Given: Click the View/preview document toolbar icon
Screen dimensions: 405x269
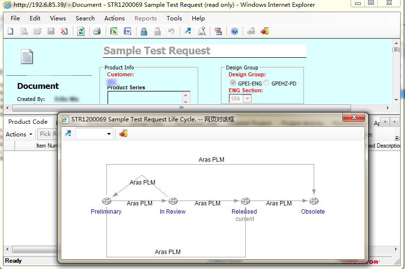Looking at the screenshot, I should coord(24,32).
